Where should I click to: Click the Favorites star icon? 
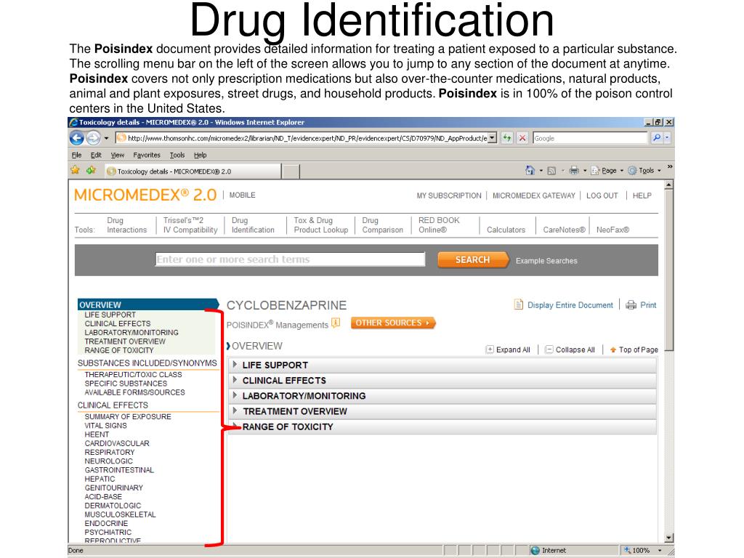point(75,170)
